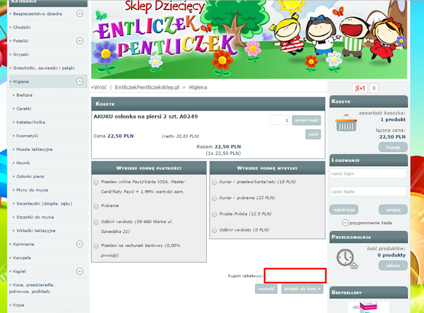This screenshot has height=313, width=424.
Task: Select Kurier - pobranie (23 PLN) delivery
Action: (214, 198)
